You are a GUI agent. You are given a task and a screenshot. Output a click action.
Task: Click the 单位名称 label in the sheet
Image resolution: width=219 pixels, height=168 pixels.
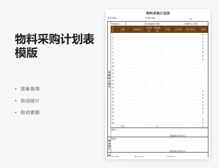coord(112,18)
